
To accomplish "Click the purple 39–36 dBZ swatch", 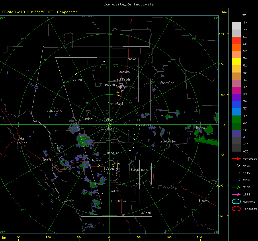I will point(236,97).
